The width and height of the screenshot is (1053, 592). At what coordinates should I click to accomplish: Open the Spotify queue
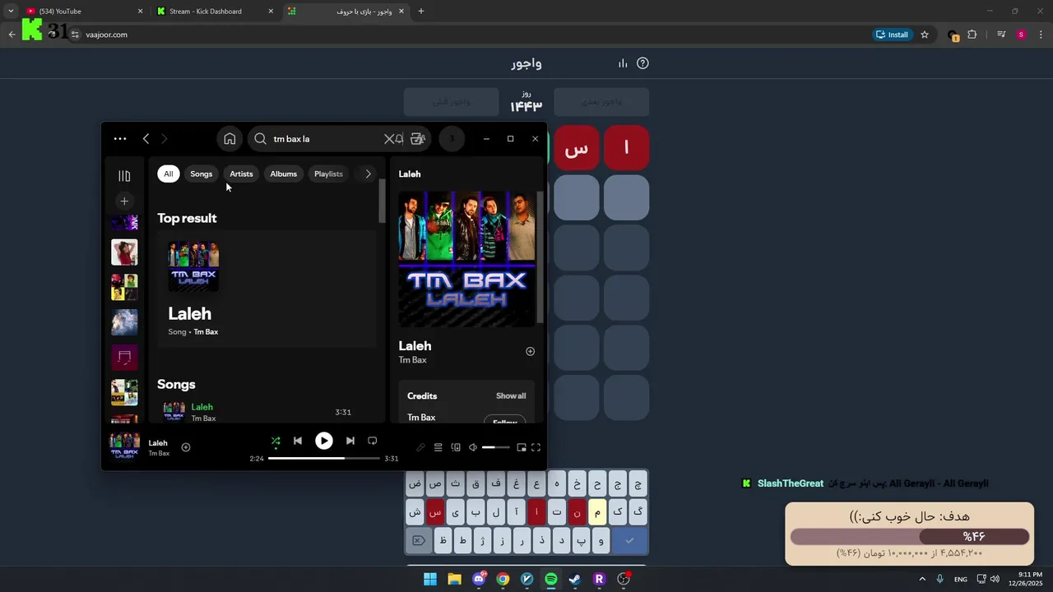(x=438, y=447)
